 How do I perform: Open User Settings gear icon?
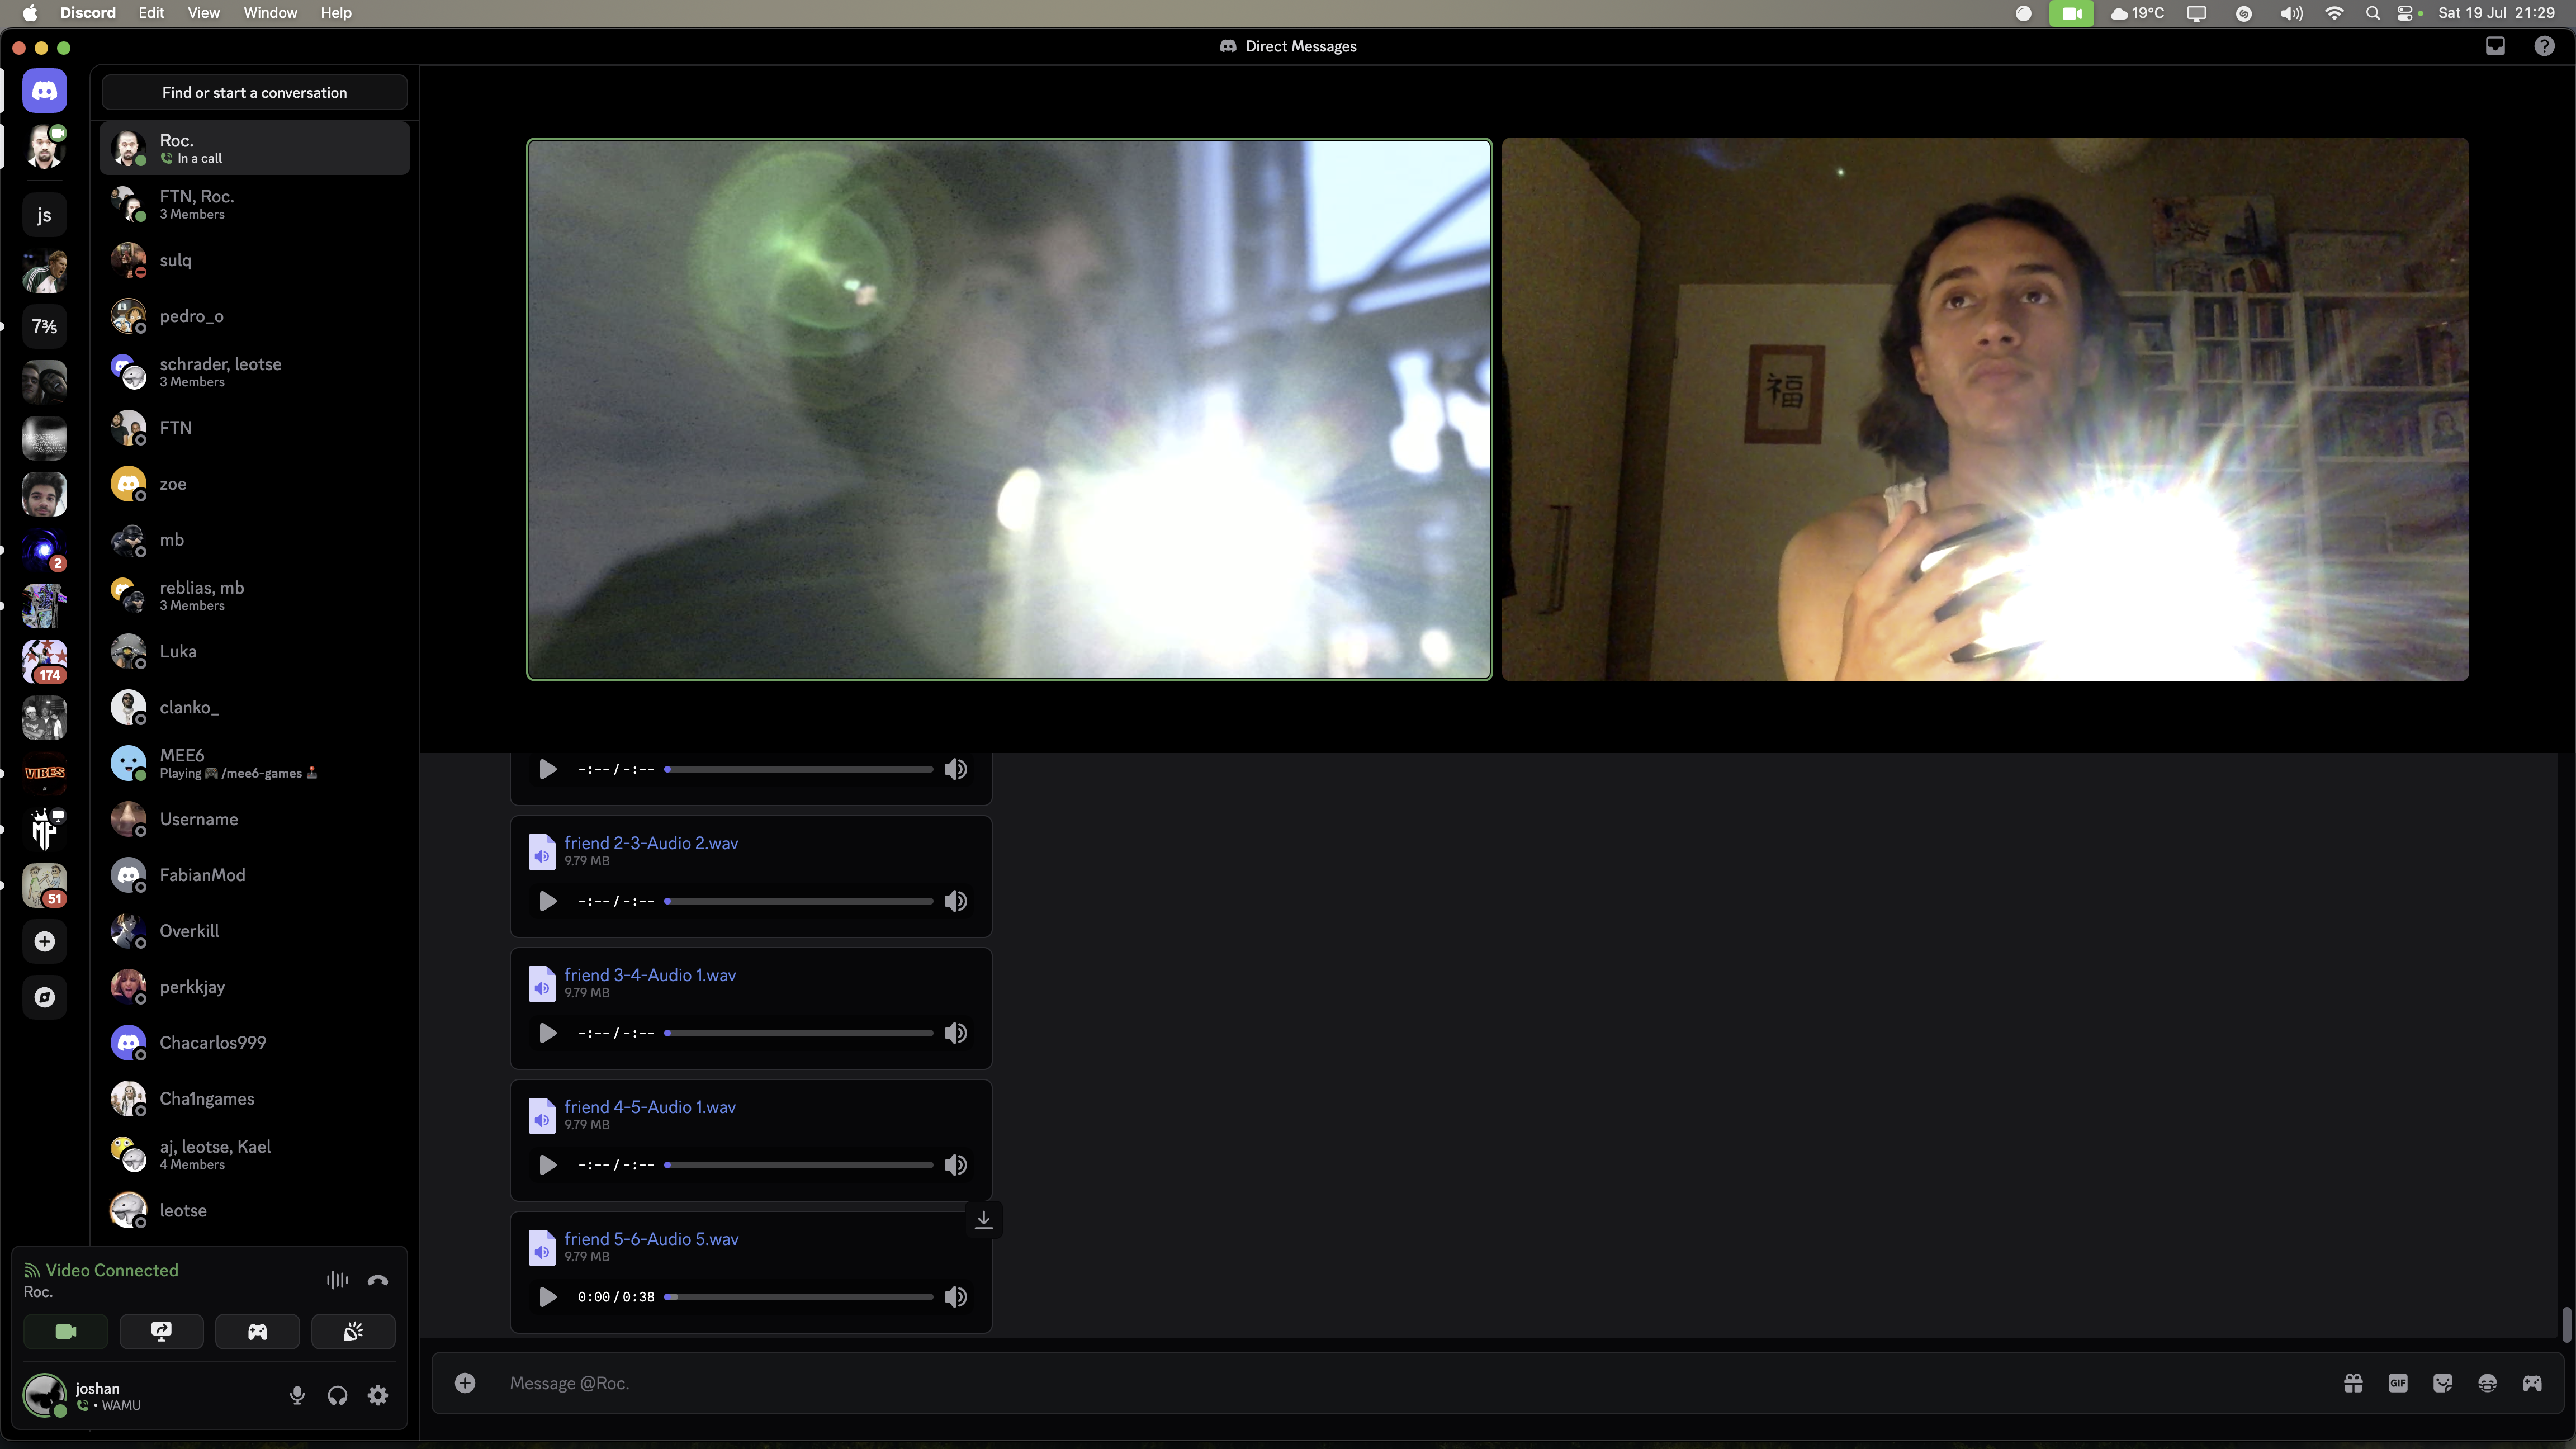(378, 1395)
